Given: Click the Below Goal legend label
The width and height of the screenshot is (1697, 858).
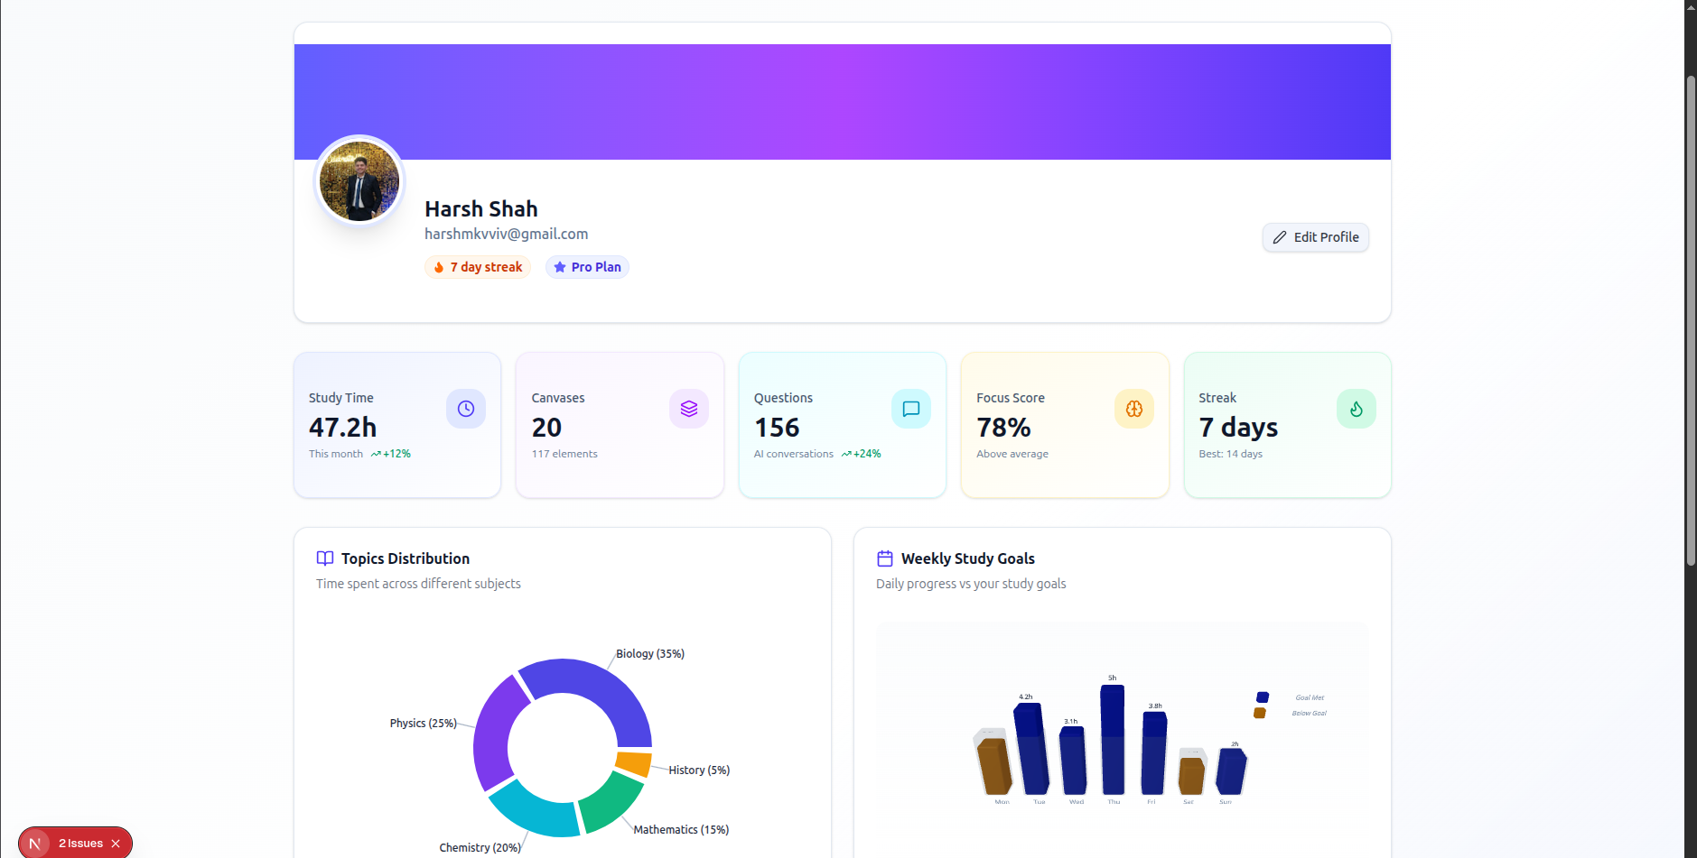Looking at the screenshot, I should tap(1309, 713).
